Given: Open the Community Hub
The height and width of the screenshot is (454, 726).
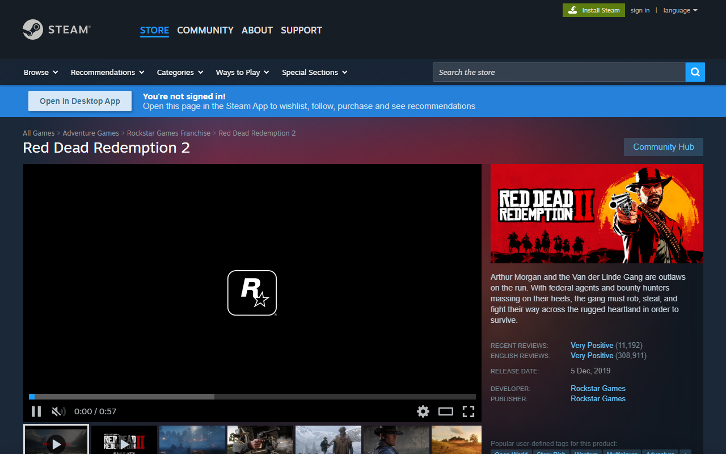Looking at the screenshot, I should coord(664,147).
